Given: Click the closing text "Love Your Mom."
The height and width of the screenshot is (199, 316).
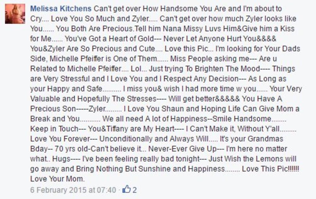Looking at the screenshot, I should [x=57, y=179].
